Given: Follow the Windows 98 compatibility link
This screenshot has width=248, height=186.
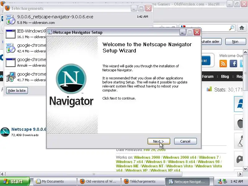Looking at the screenshot, I should tap(209, 162).
